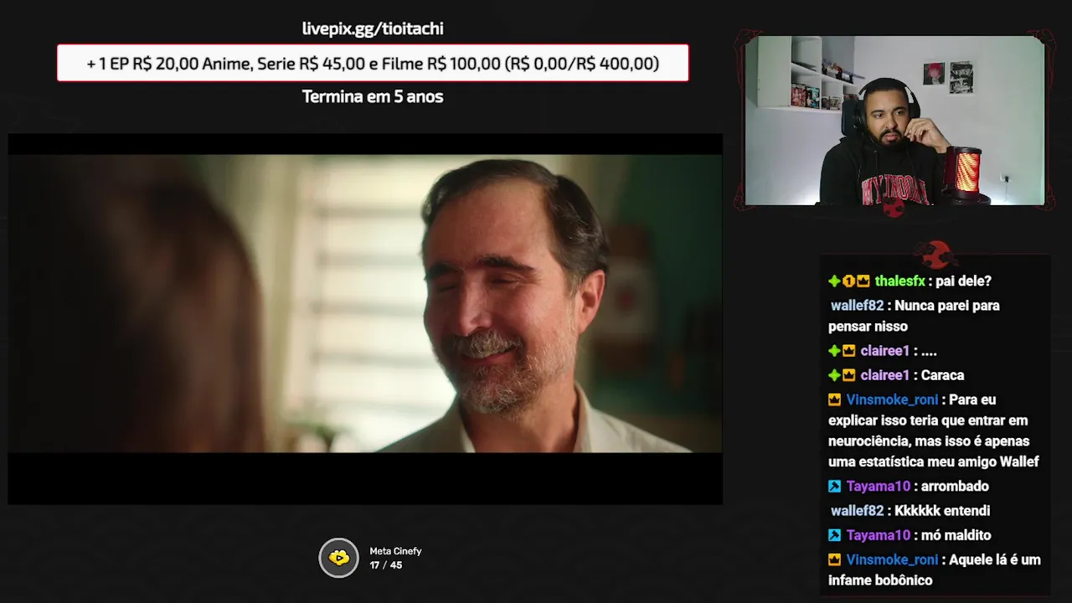The image size is (1072, 603).
Task: Click Vinsmoke_roni on the 'Para eu explicar' message
Action: [892, 399]
